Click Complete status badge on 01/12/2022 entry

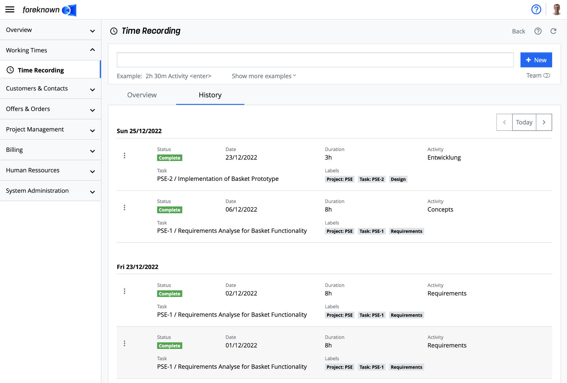pos(169,346)
